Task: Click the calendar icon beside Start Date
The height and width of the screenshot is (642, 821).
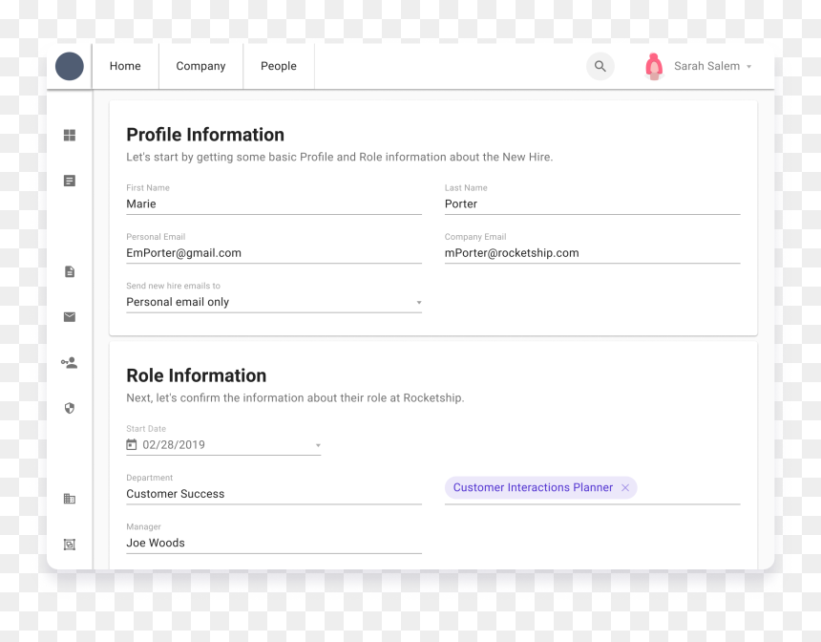Action: tap(132, 444)
